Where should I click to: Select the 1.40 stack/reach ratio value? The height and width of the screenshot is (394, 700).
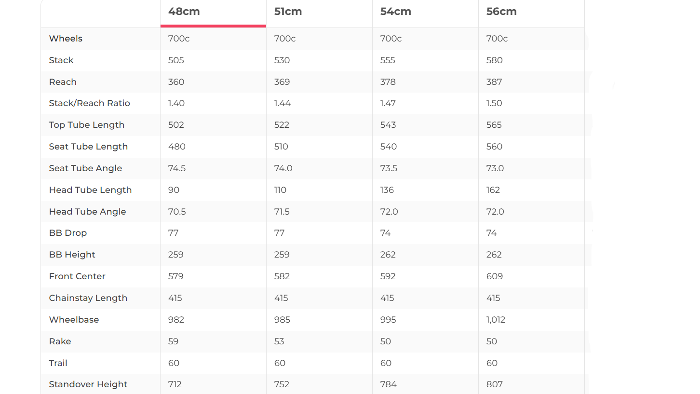click(x=176, y=103)
